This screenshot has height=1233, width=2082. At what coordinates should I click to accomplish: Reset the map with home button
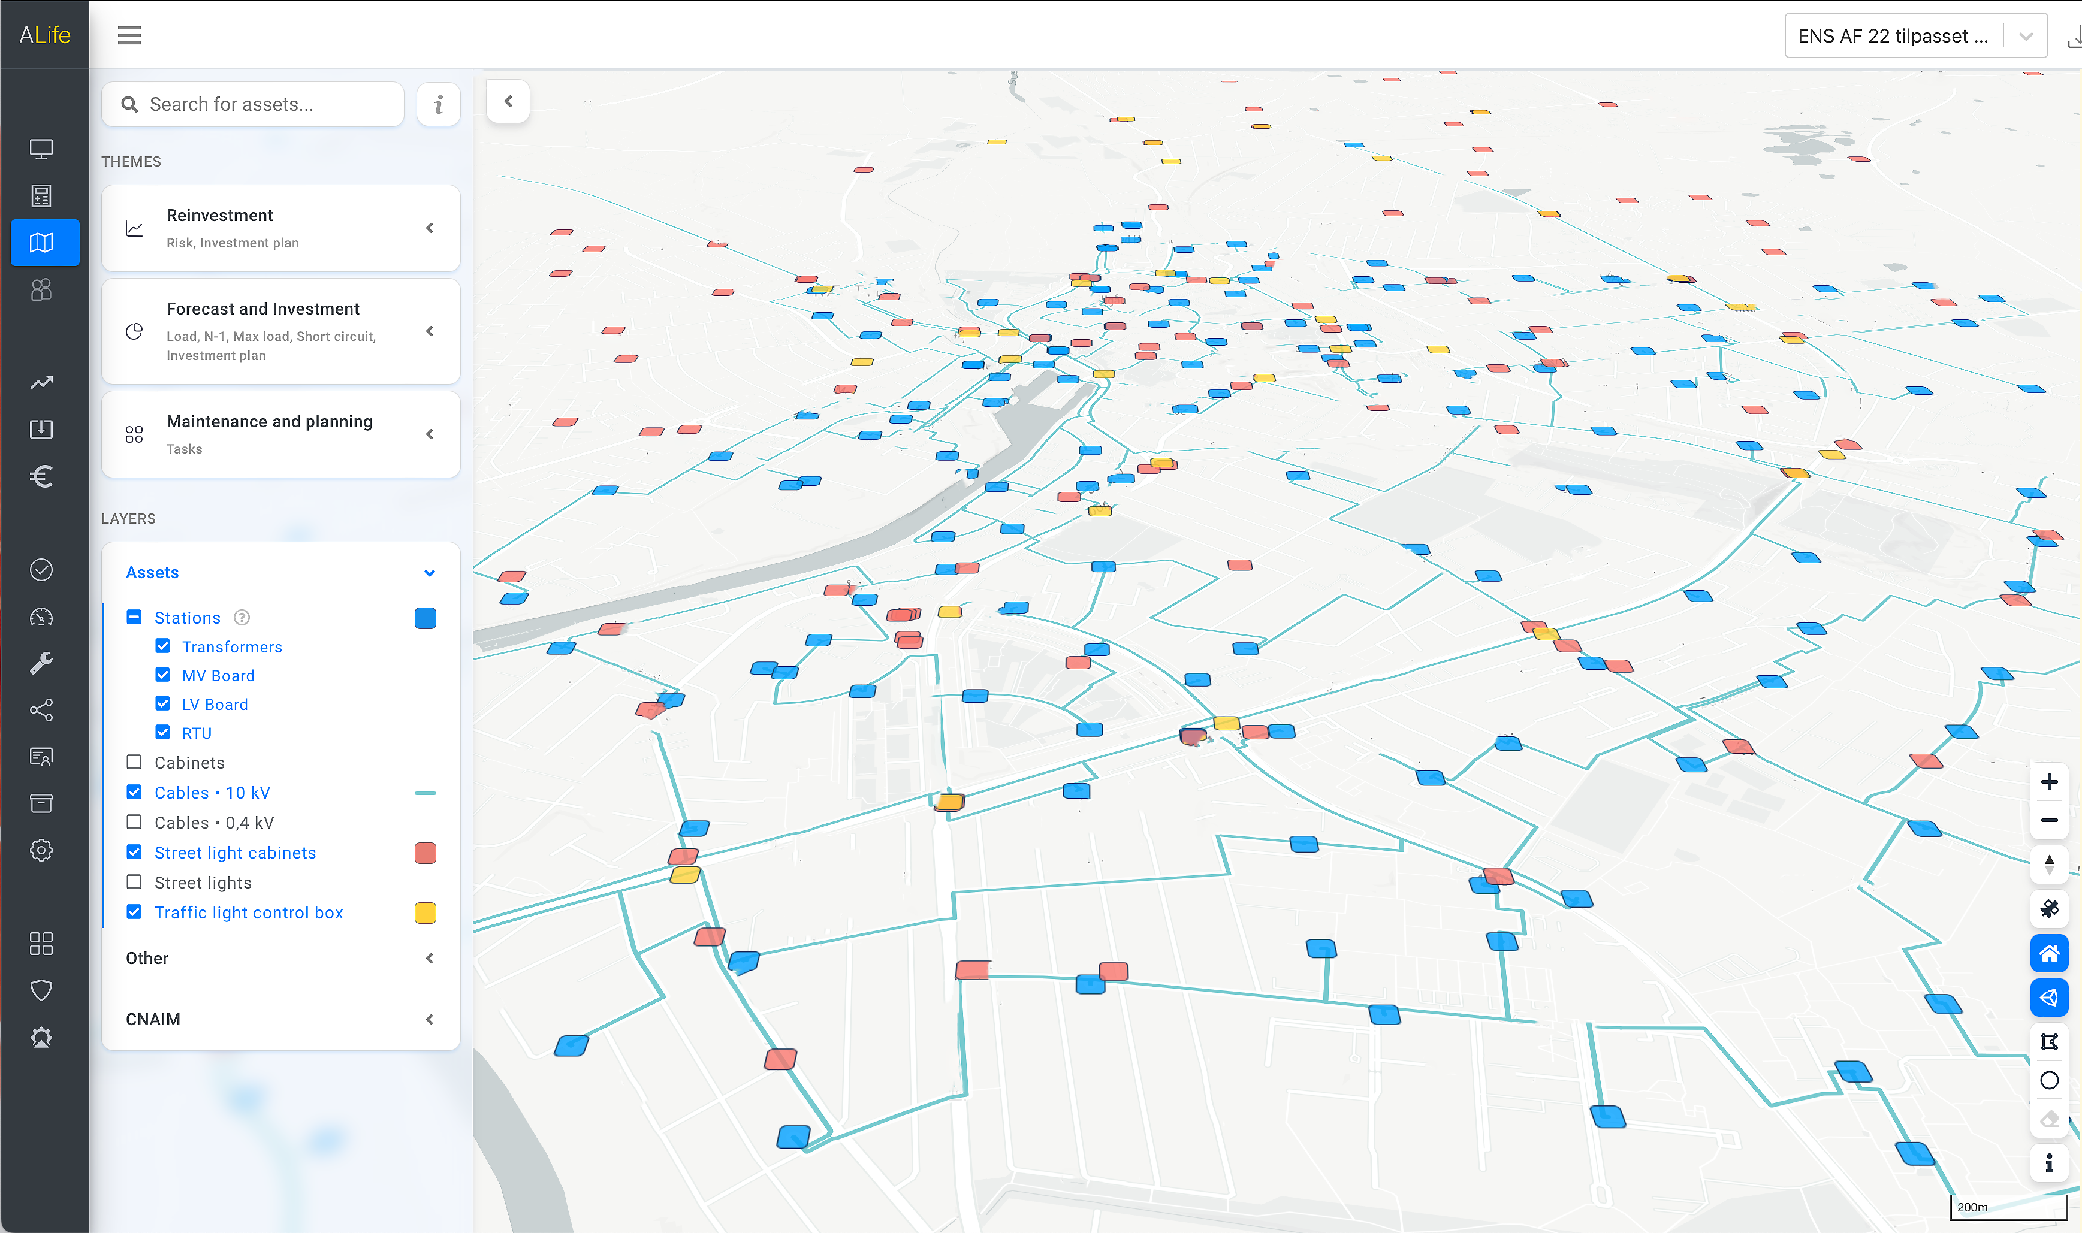pos(2049,953)
